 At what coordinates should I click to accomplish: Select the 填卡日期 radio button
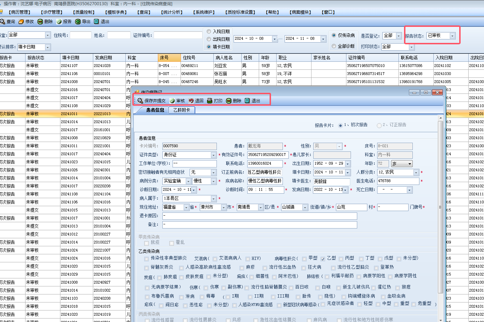209,47
